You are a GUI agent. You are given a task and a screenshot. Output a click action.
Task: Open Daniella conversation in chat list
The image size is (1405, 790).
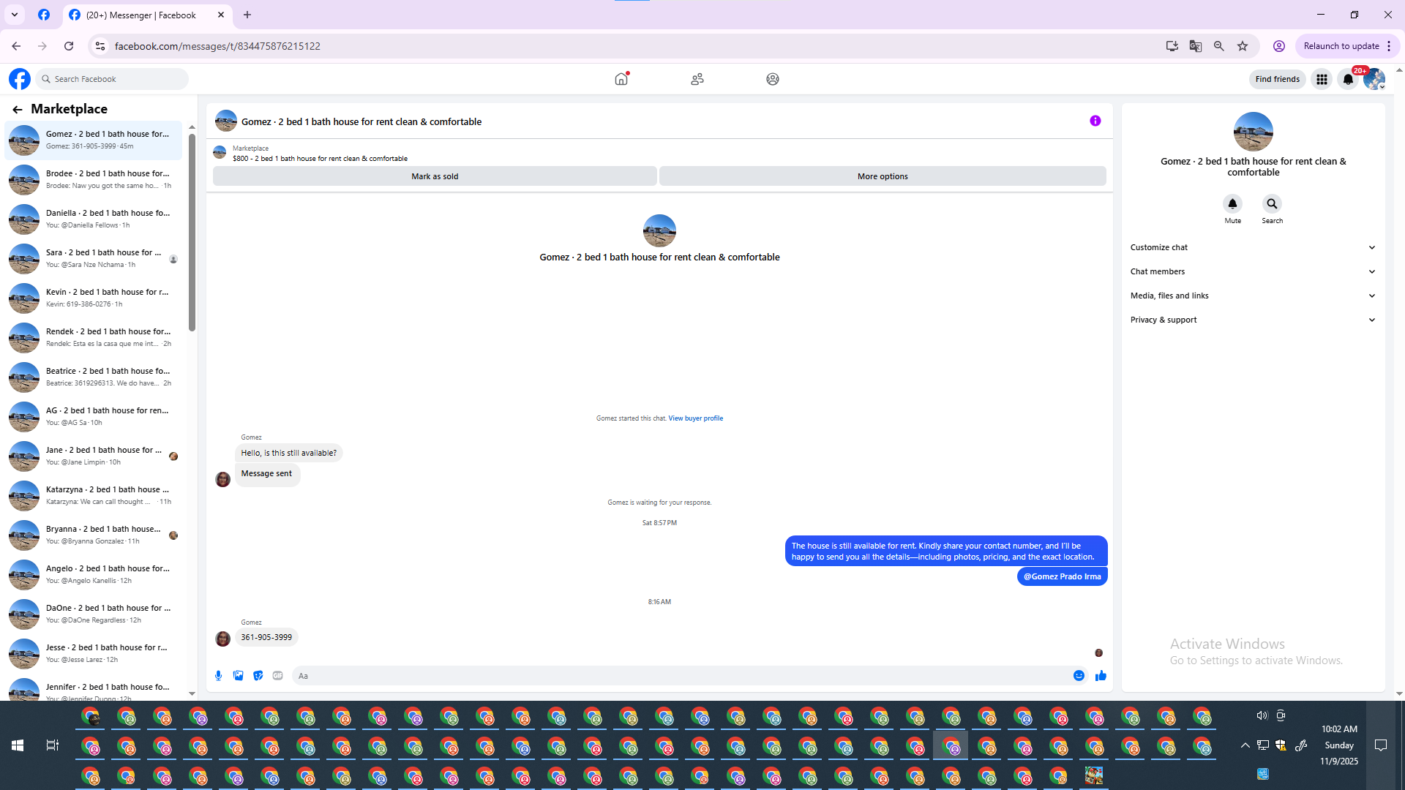[94, 219]
